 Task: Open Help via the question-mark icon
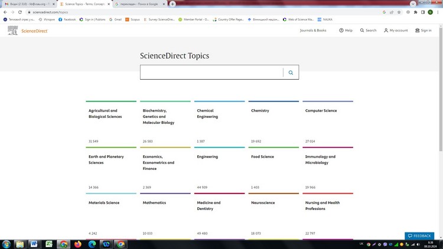click(341, 30)
